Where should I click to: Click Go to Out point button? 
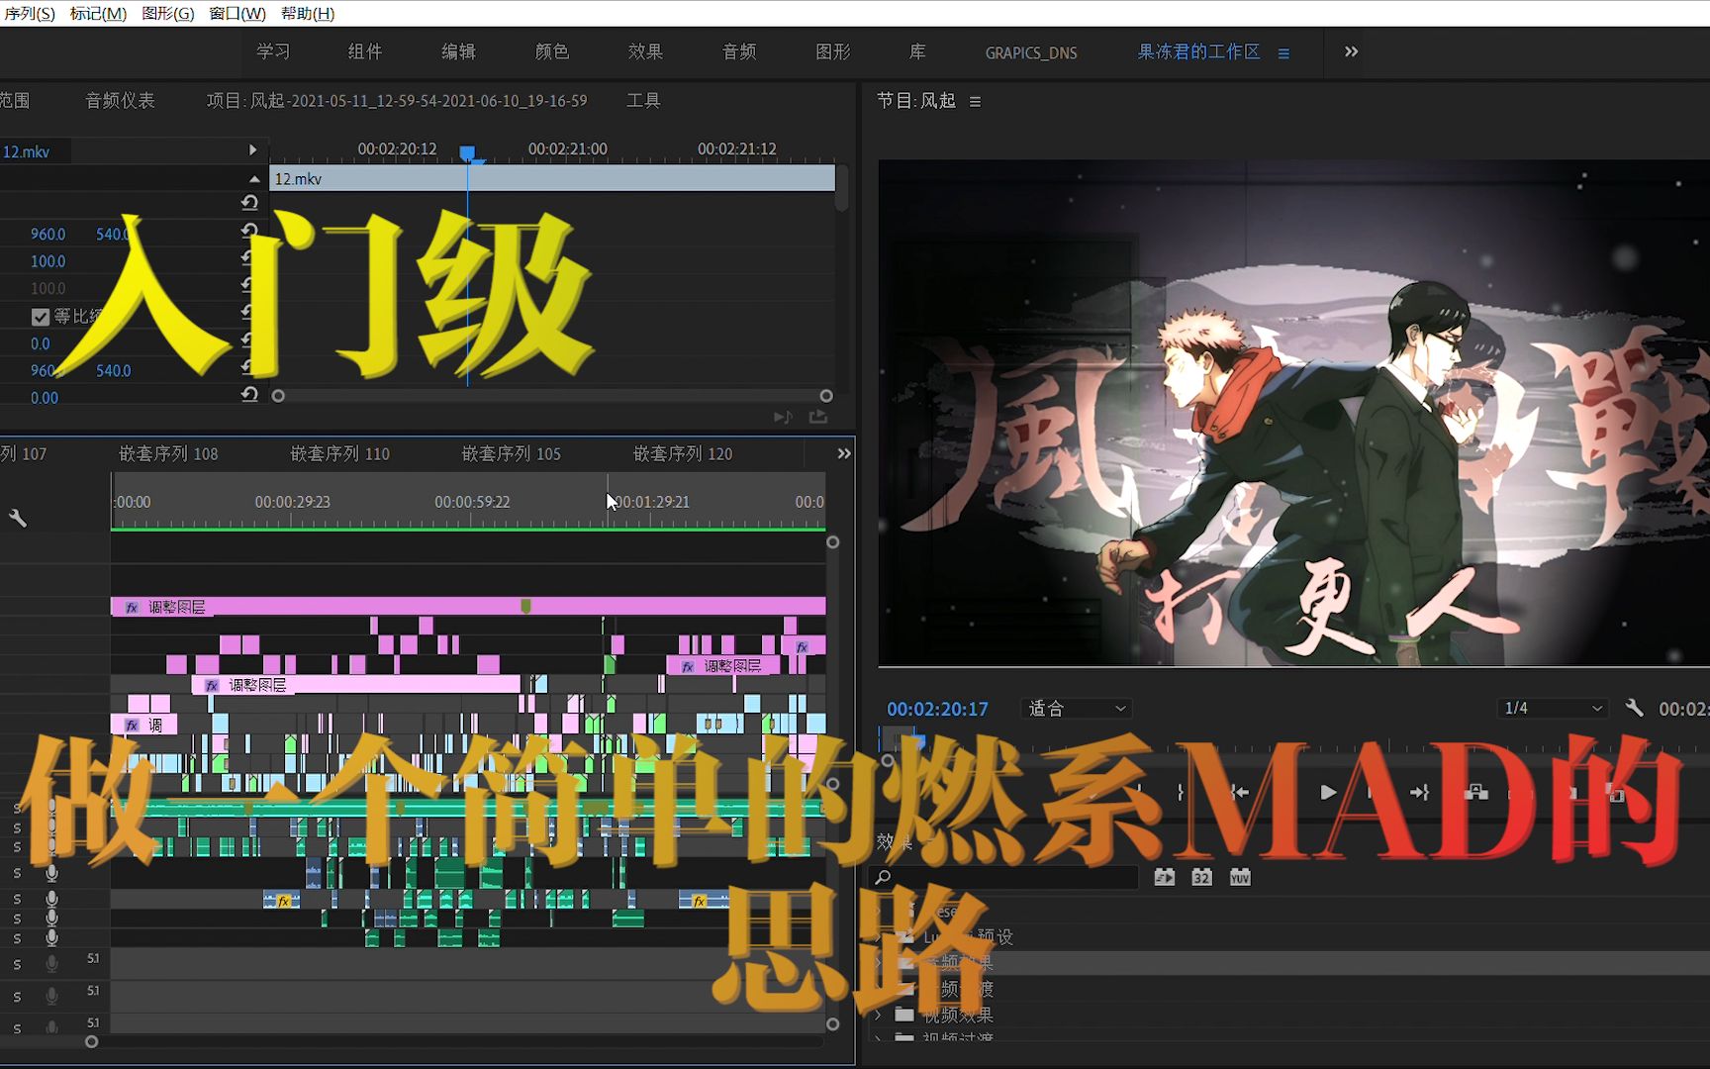tap(1419, 792)
